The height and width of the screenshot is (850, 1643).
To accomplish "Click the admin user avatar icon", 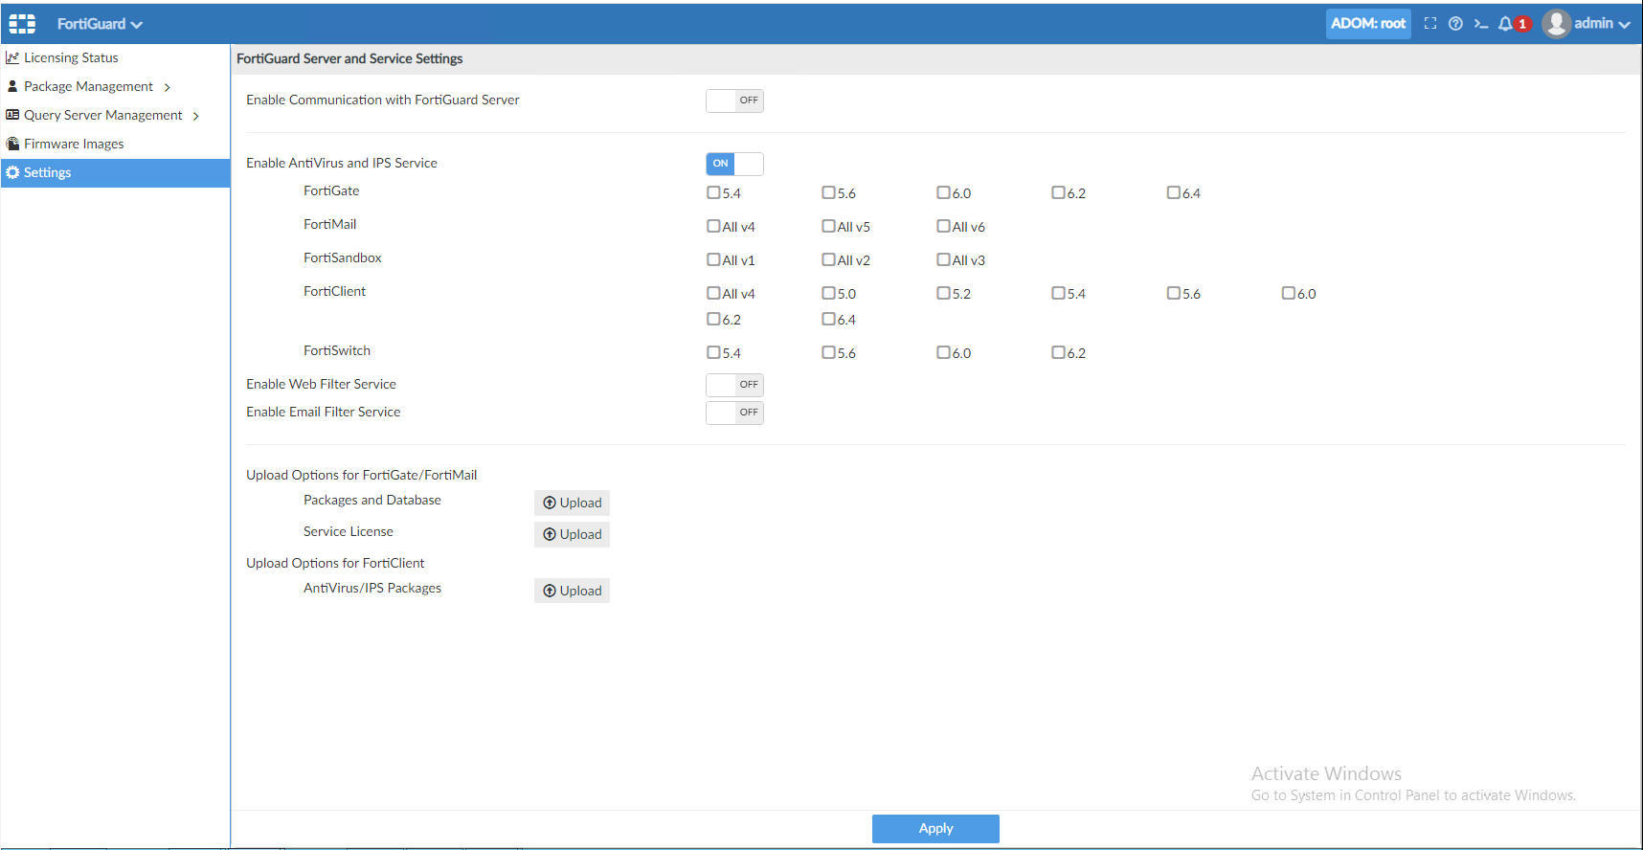I will (x=1557, y=24).
